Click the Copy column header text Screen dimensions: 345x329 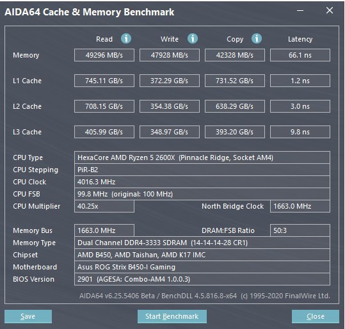235,40
